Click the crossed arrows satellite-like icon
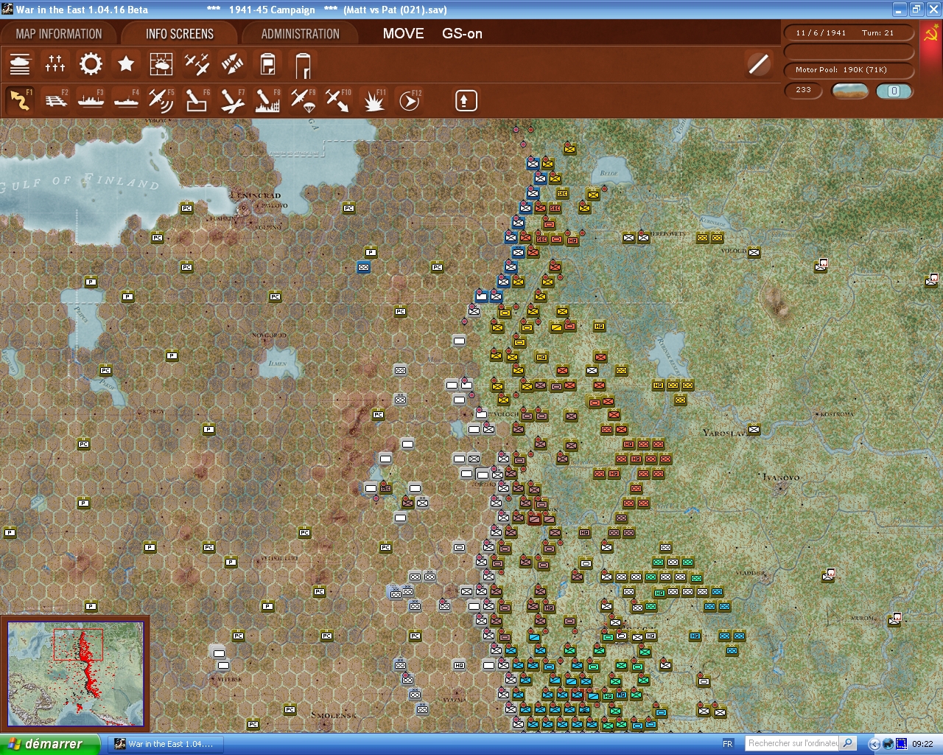The width and height of the screenshot is (943, 755). 232,64
